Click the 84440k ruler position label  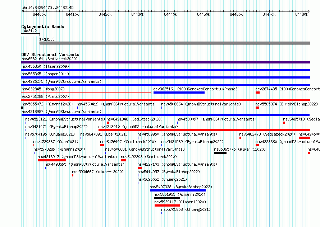tap(171, 15)
